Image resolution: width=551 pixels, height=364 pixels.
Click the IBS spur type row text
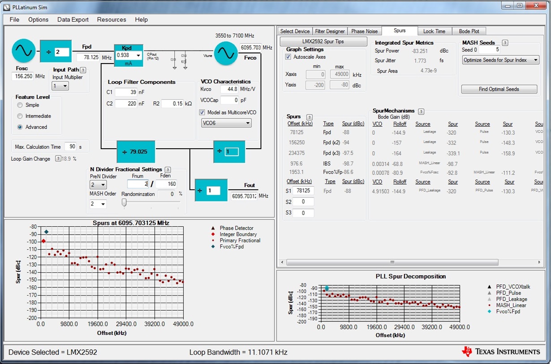pyautogui.click(x=326, y=163)
